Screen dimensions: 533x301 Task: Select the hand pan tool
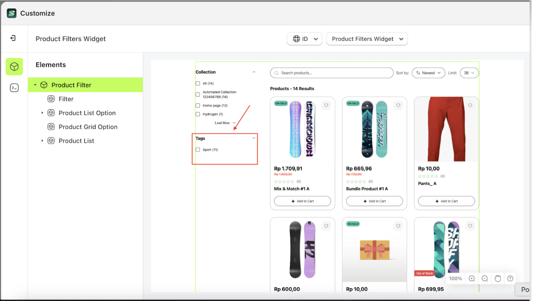coord(498,278)
